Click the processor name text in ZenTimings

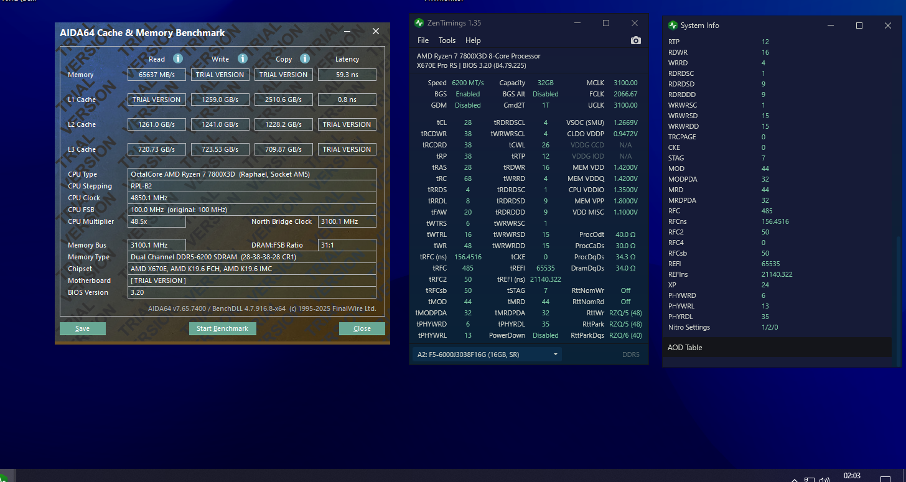(x=479, y=56)
